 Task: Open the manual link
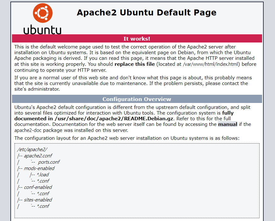pos(228,124)
